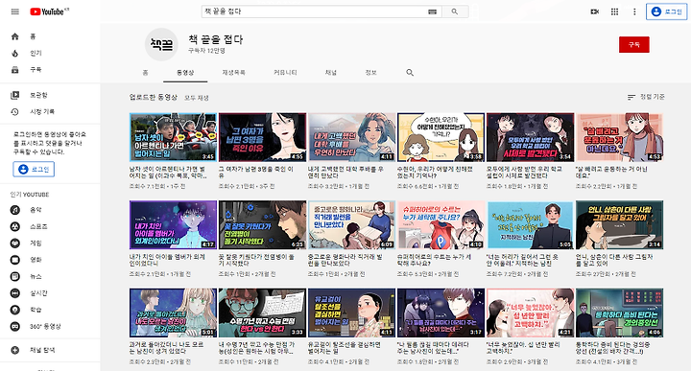Screen dimensions: 691x371
Task: Switch to the About (정보) tab
Action: click(371, 73)
